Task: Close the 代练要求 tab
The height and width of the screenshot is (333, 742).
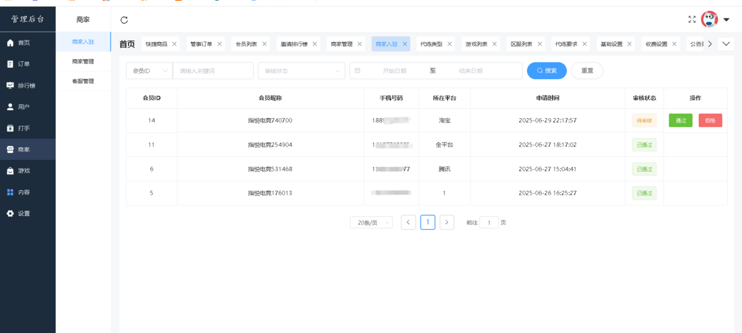Action: tap(585, 44)
